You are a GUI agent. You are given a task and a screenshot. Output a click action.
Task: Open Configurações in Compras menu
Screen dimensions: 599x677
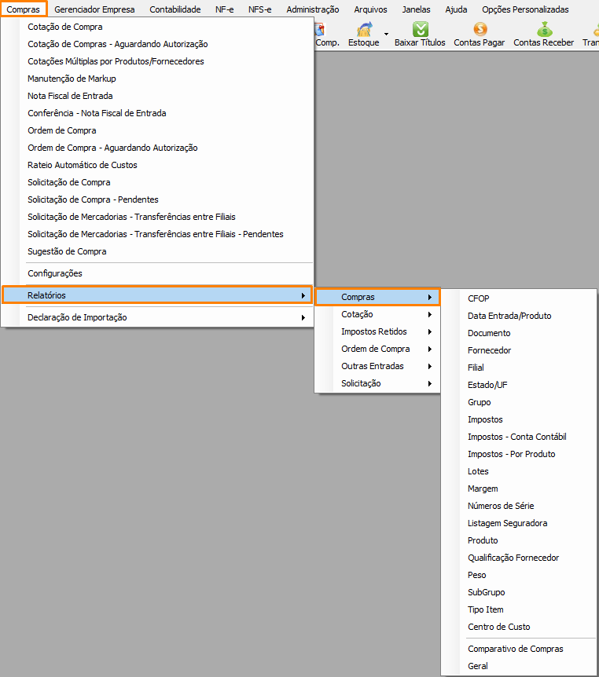(x=157, y=273)
